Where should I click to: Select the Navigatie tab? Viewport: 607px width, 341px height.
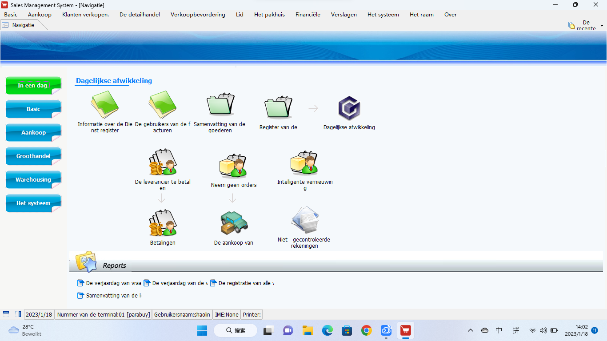click(23, 25)
